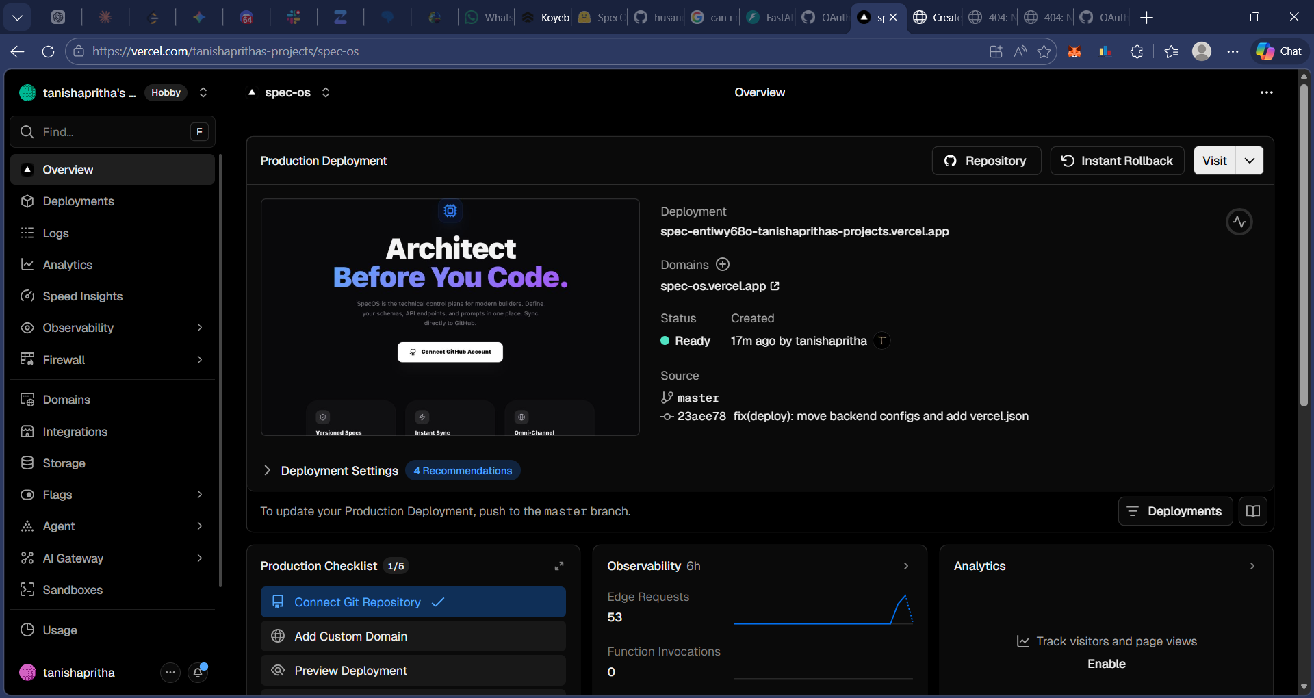The width and height of the screenshot is (1314, 698).
Task: Open the browser Extensions puzzle icon
Action: coord(1137,51)
